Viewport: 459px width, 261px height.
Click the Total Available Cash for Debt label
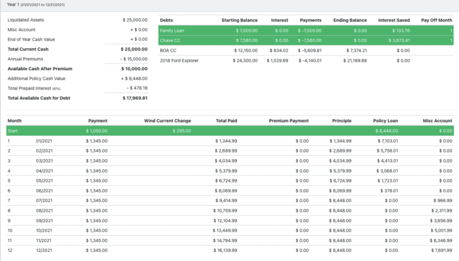40,97
